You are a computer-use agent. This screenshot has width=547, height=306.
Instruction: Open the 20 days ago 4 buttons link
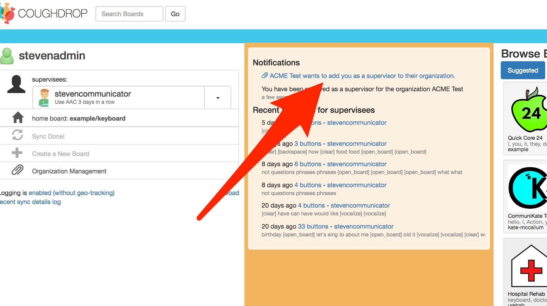311,206
